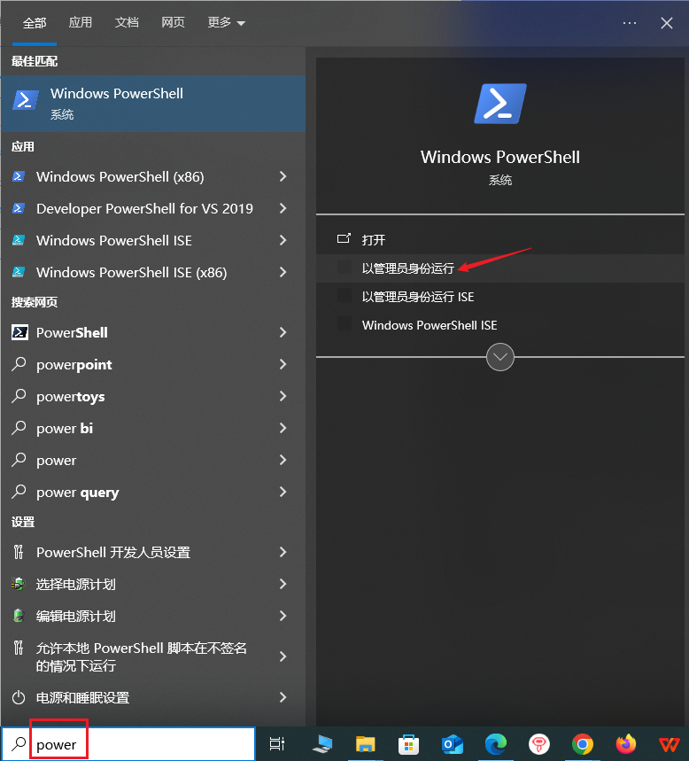This screenshot has height=761, width=689.
Task: Open the 更多 dropdown tab
Action: [x=226, y=22]
